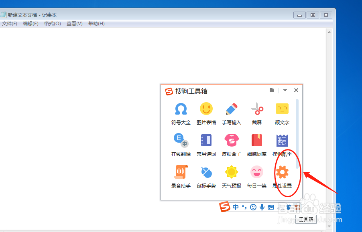Toggle Chinese punctuation mode on the input bar
Screen dimensions: 362x232
pyautogui.click(x=244, y=207)
